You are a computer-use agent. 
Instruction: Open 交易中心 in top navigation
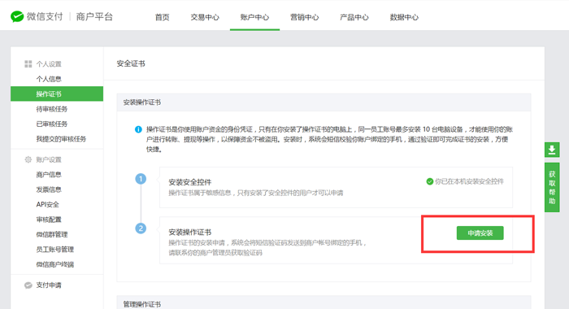tap(205, 17)
